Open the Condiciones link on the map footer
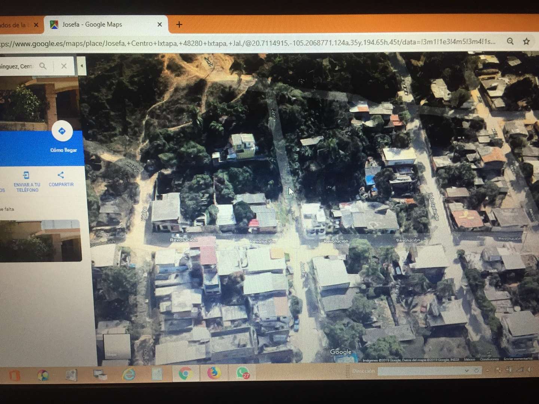 click(x=489, y=359)
